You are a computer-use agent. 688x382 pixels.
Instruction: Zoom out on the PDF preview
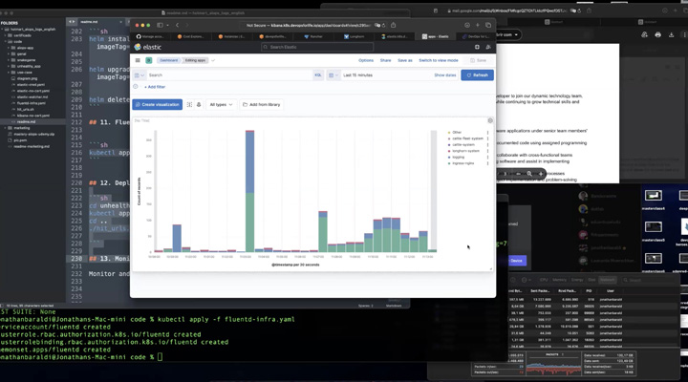tap(518, 174)
